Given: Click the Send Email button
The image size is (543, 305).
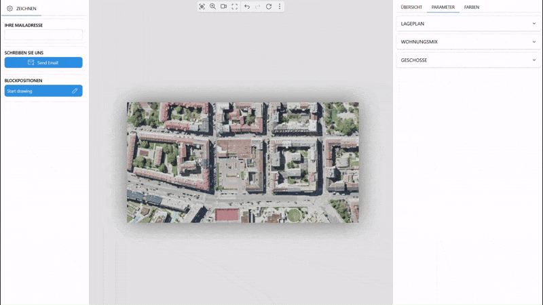Looking at the screenshot, I should coord(43,62).
